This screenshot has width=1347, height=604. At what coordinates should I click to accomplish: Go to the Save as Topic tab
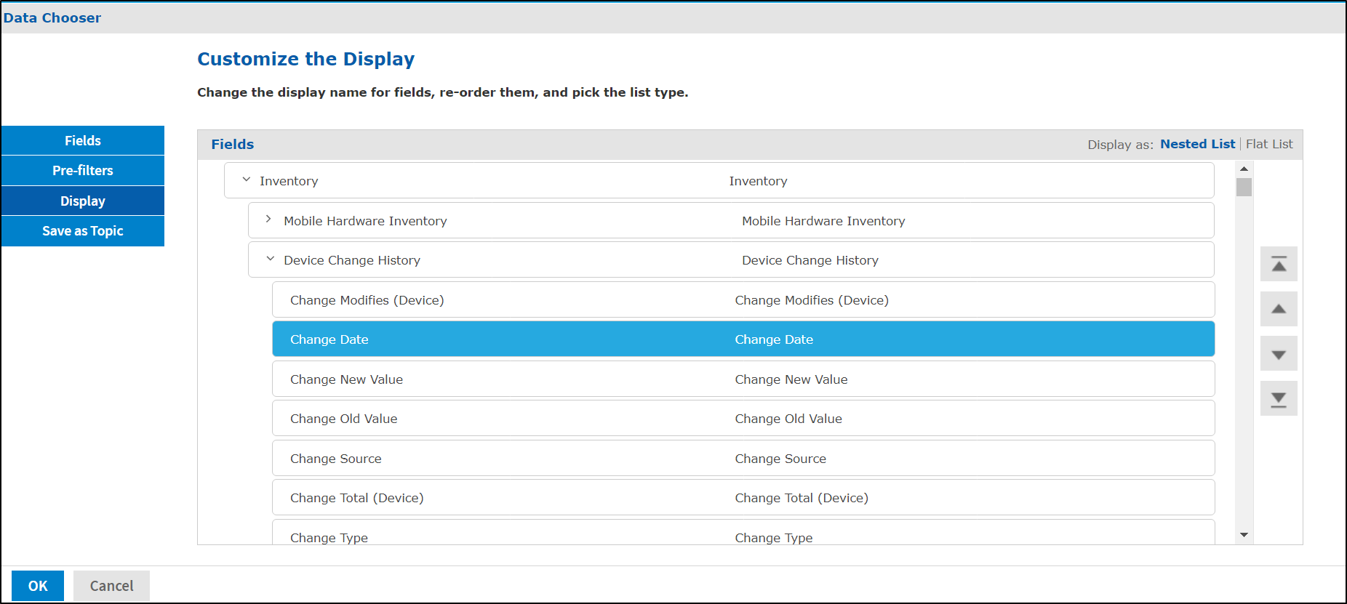coord(83,231)
